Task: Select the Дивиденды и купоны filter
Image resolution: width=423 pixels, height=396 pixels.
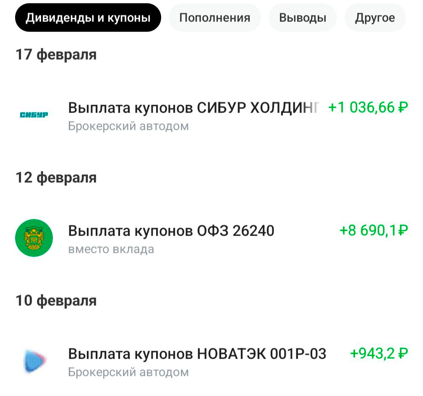Action: [x=88, y=18]
